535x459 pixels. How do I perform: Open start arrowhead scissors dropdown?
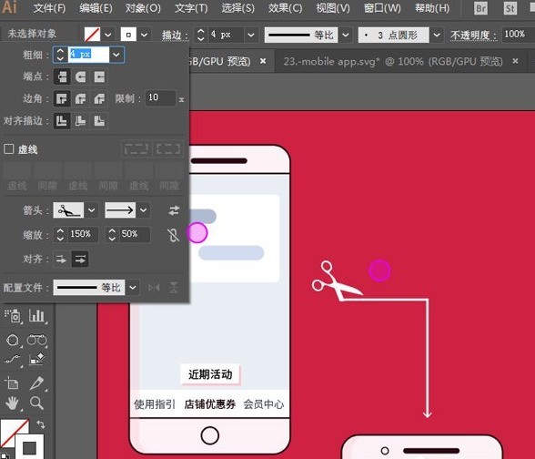91,210
